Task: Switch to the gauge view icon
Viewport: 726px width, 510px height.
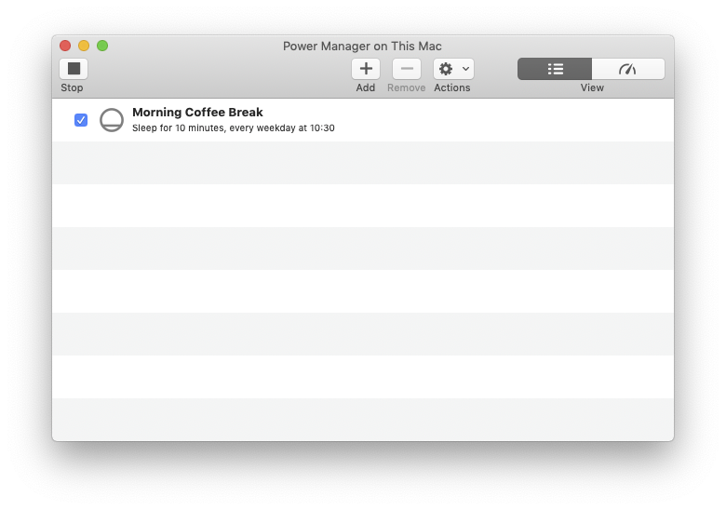Action: tap(627, 69)
